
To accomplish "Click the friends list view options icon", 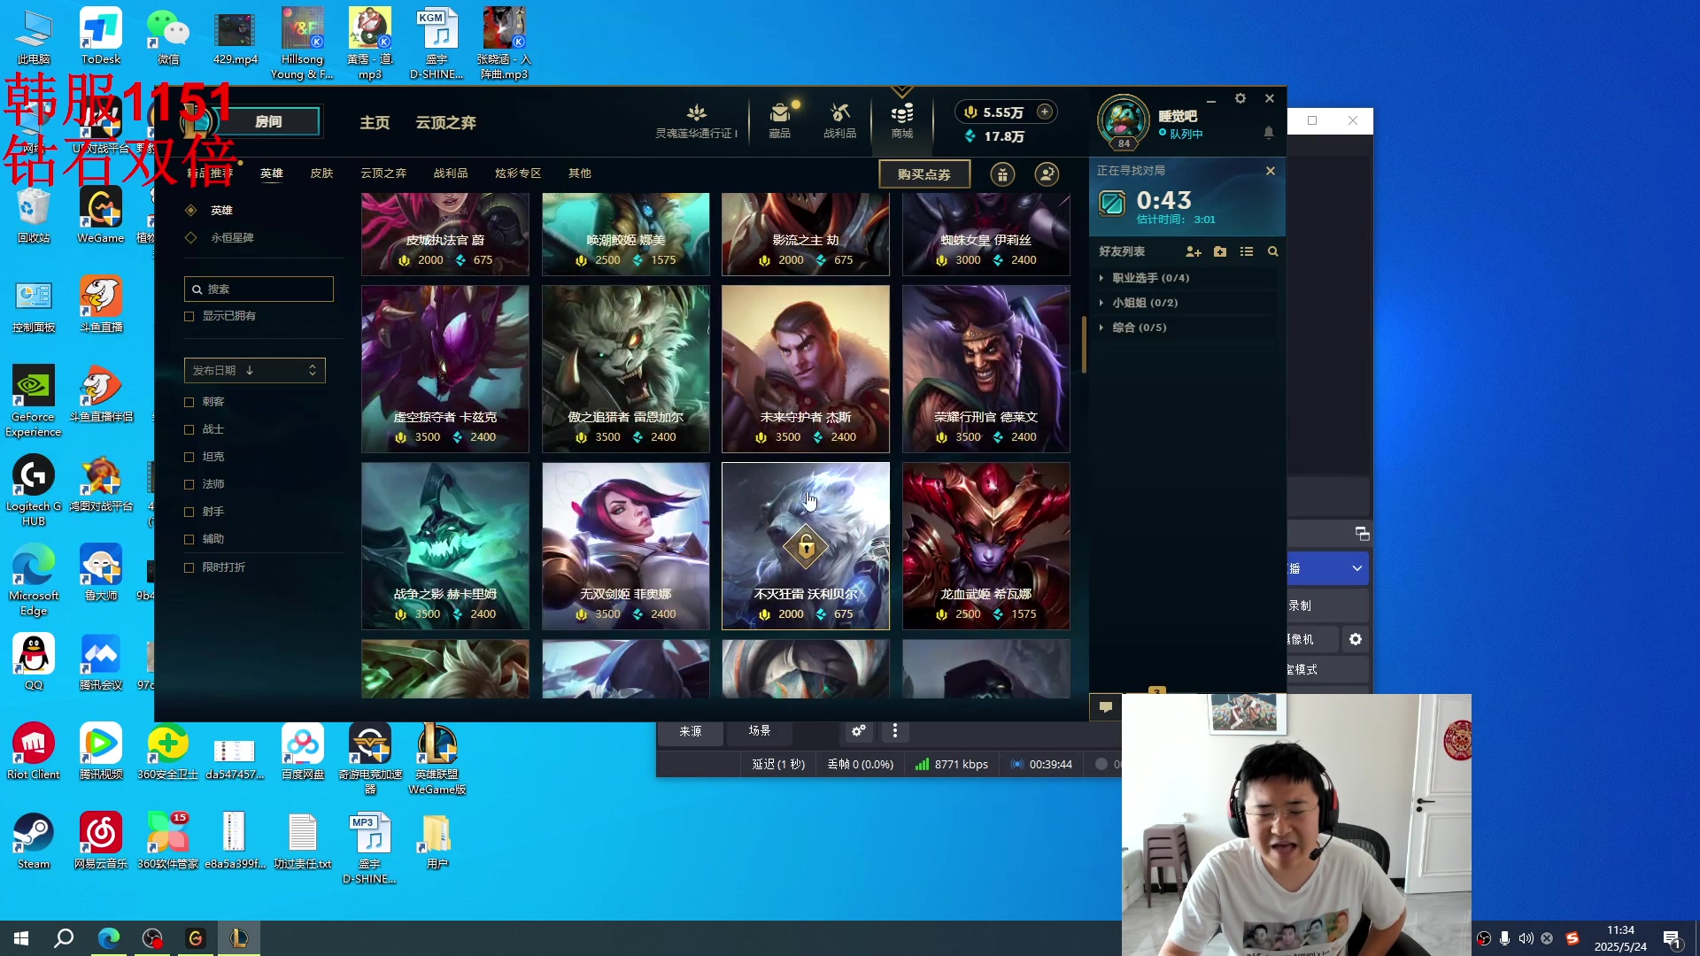I will coord(1247,251).
